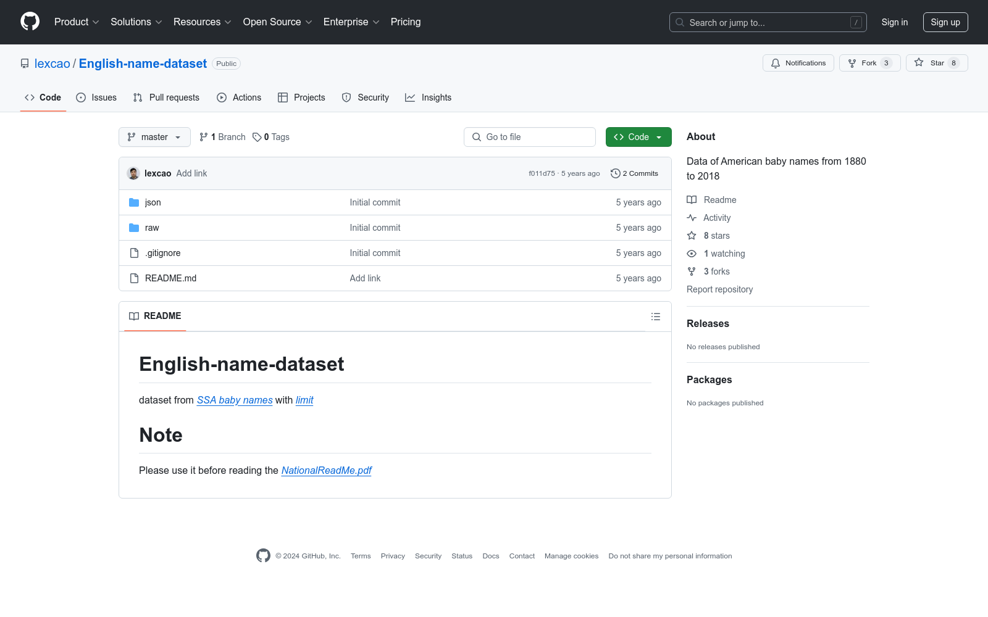Open the json folder icon

click(x=134, y=202)
